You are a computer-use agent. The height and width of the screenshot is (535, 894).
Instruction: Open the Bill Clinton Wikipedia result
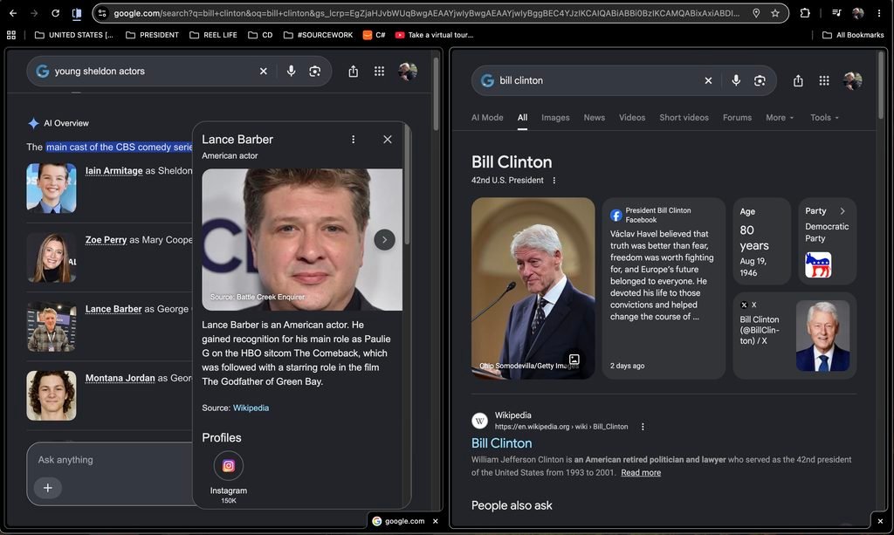(501, 442)
